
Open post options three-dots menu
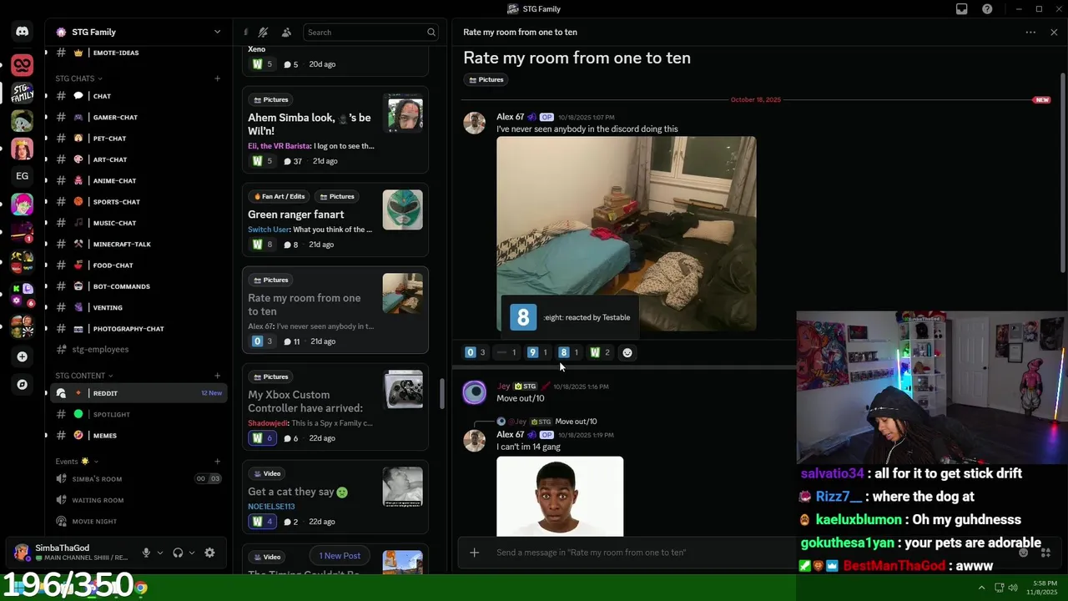point(1030,33)
